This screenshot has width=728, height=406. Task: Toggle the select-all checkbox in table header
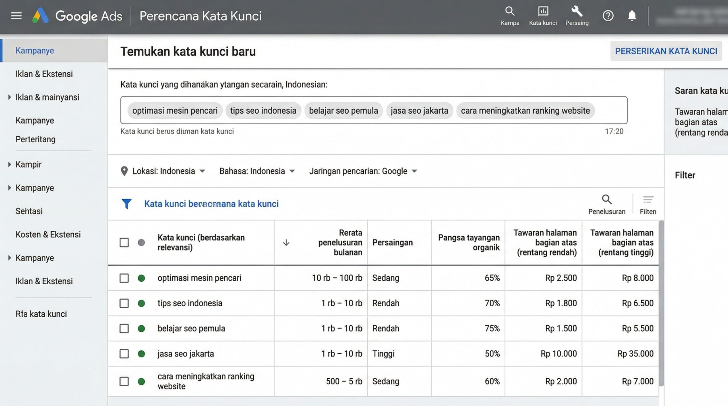tap(124, 243)
